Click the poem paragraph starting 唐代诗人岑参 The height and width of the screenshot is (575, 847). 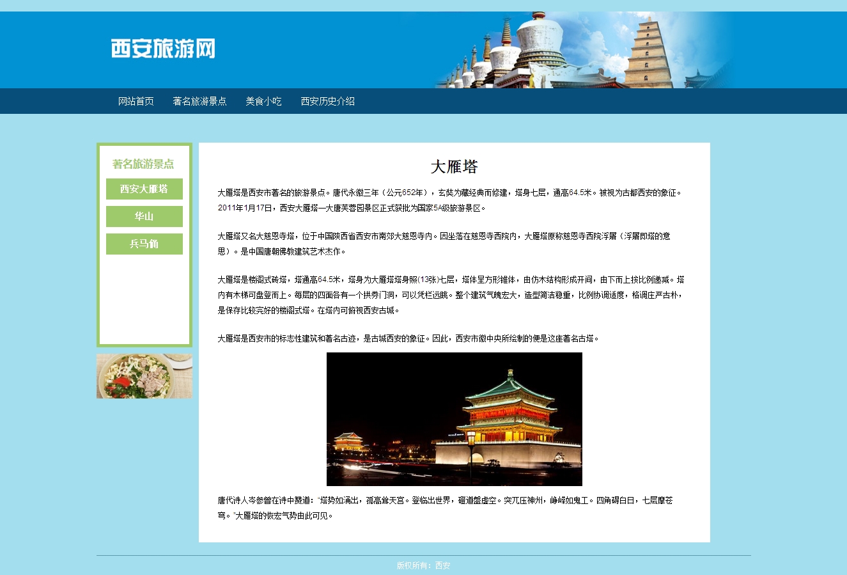coord(445,508)
